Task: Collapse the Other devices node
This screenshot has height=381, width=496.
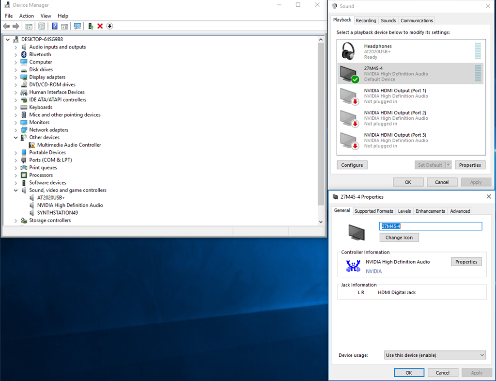Action: (16, 138)
